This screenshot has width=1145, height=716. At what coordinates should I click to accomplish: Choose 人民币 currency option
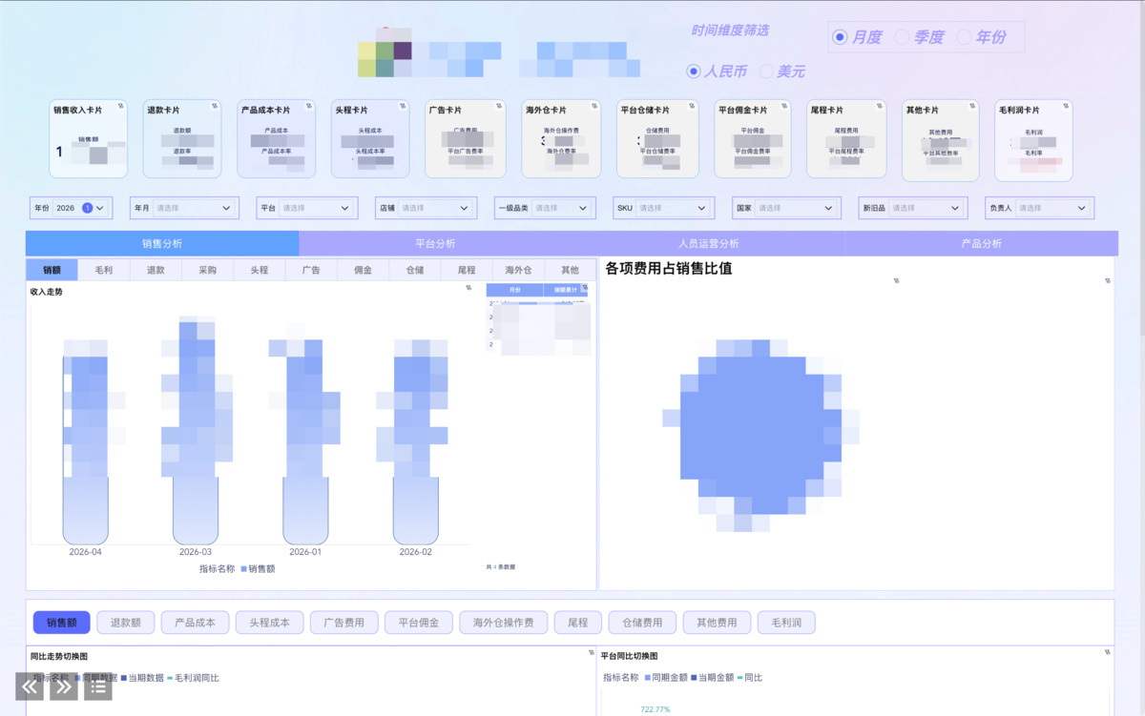pyautogui.click(x=717, y=72)
